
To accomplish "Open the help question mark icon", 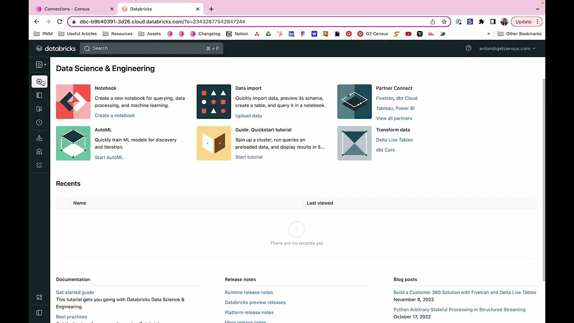I will [469, 48].
